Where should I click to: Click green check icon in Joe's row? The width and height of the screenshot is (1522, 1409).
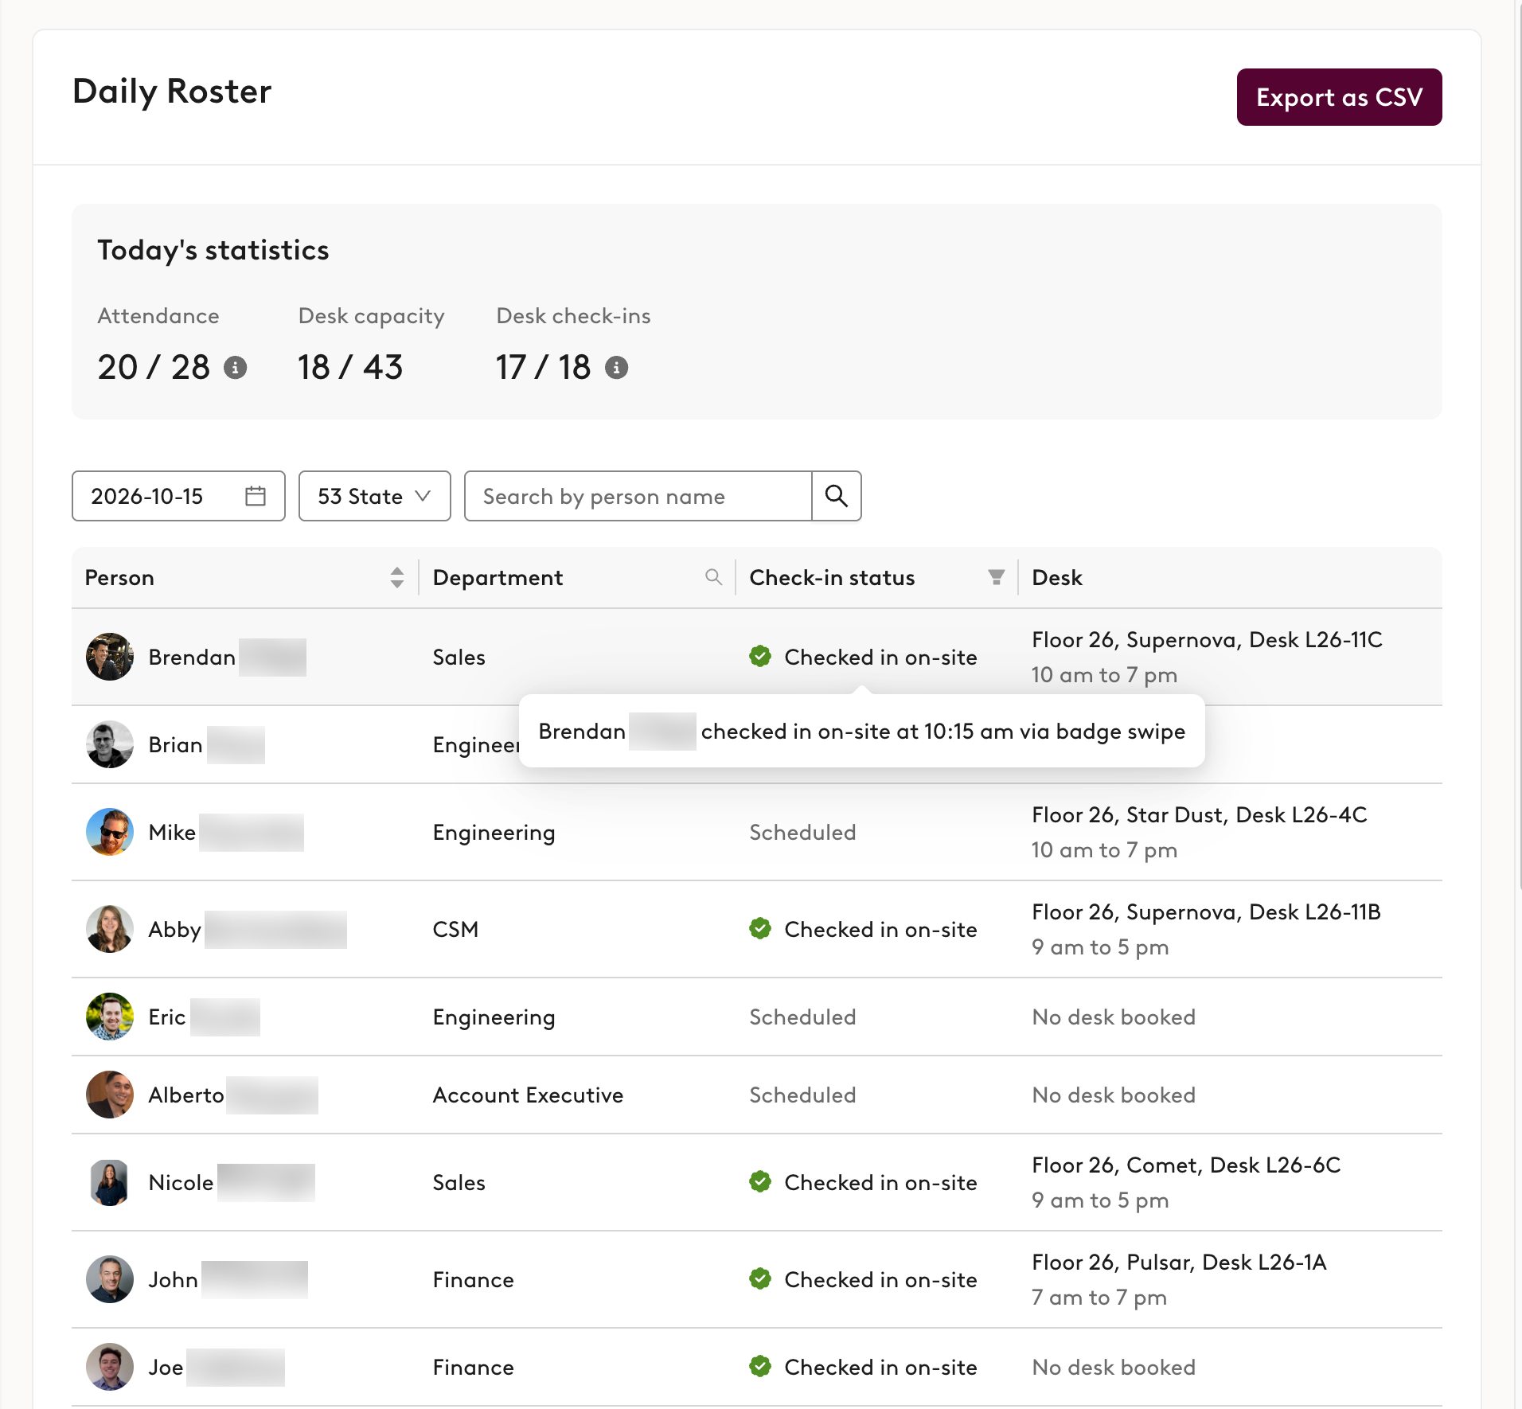coord(760,1367)
